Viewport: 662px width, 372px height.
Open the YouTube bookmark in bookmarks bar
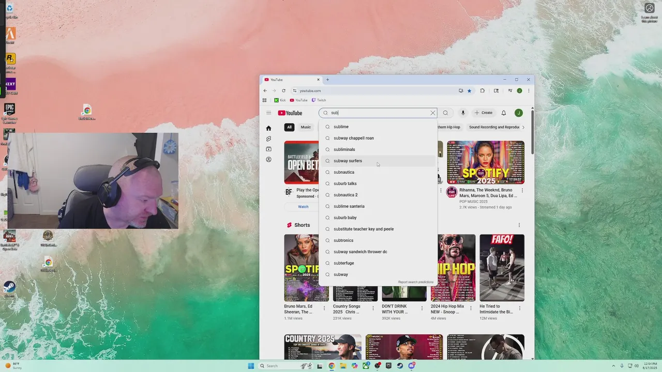pyautogui.click(x=299, y=100)
